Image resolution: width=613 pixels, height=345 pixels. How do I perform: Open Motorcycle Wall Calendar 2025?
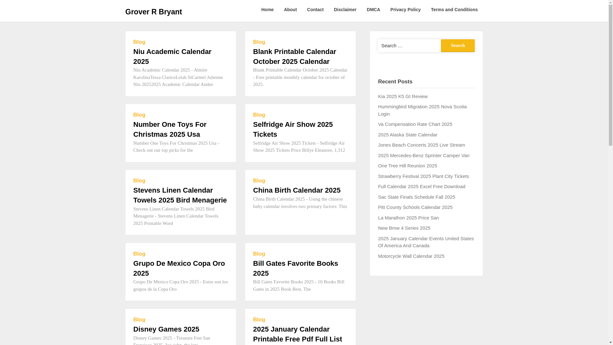411,256
